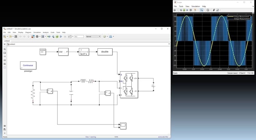Image resolution: width=256 pixels, height=140 pixels.
Task: Open Simulink Code menu
Action: pyautogui.click(x=52, y=32)
